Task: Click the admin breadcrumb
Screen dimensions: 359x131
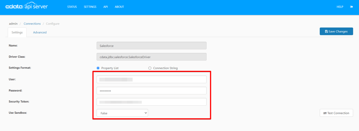Action: 13,24
